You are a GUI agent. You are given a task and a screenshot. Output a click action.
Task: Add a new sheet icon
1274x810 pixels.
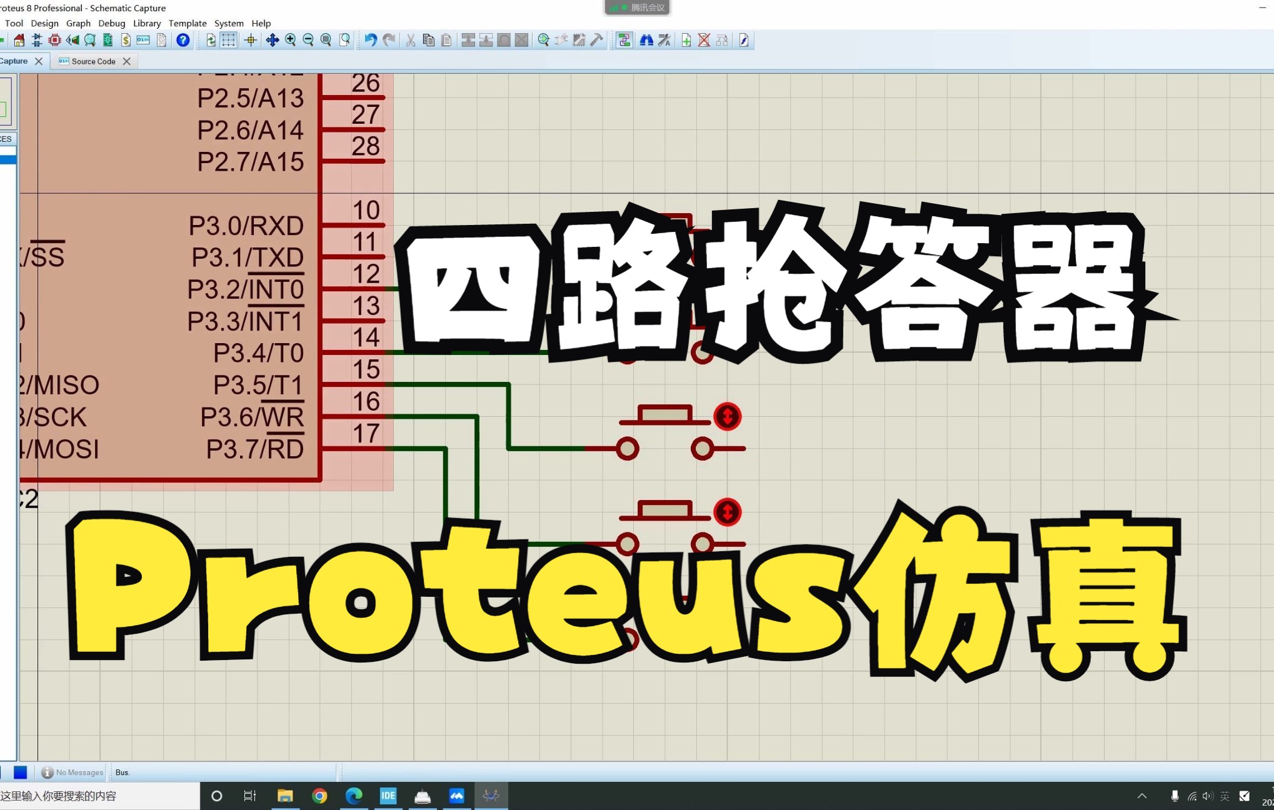click(x=686, y=41)
